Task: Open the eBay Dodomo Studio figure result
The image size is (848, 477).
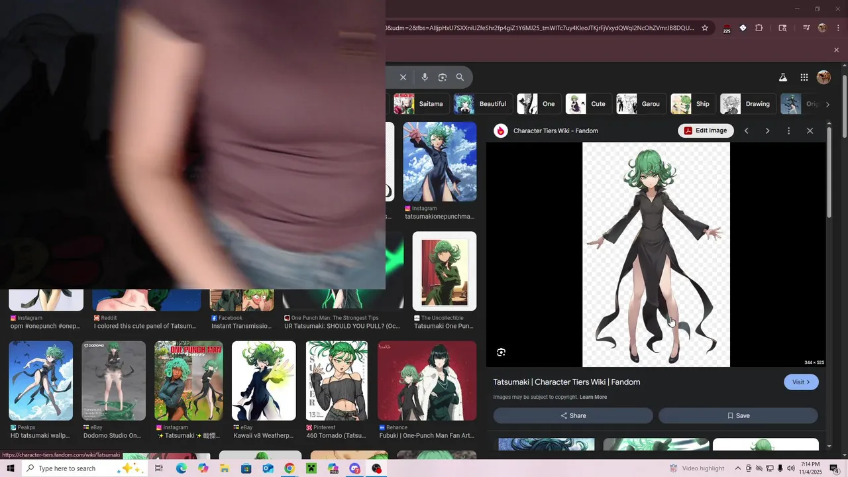Action: tap(113, 380)
